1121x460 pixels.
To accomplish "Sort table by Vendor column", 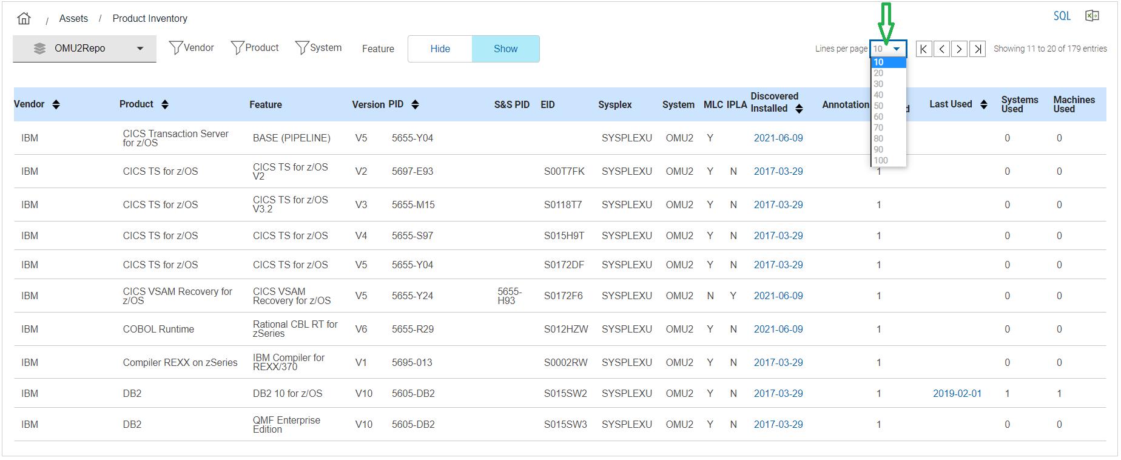I will point(56,104).
